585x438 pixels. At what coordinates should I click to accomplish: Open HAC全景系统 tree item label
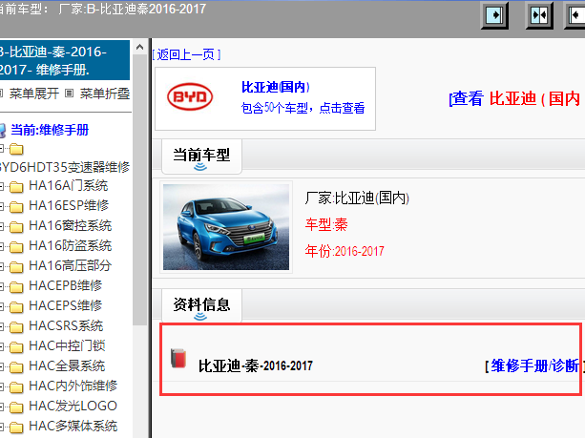pyautogui.click(x=67, y=365)
